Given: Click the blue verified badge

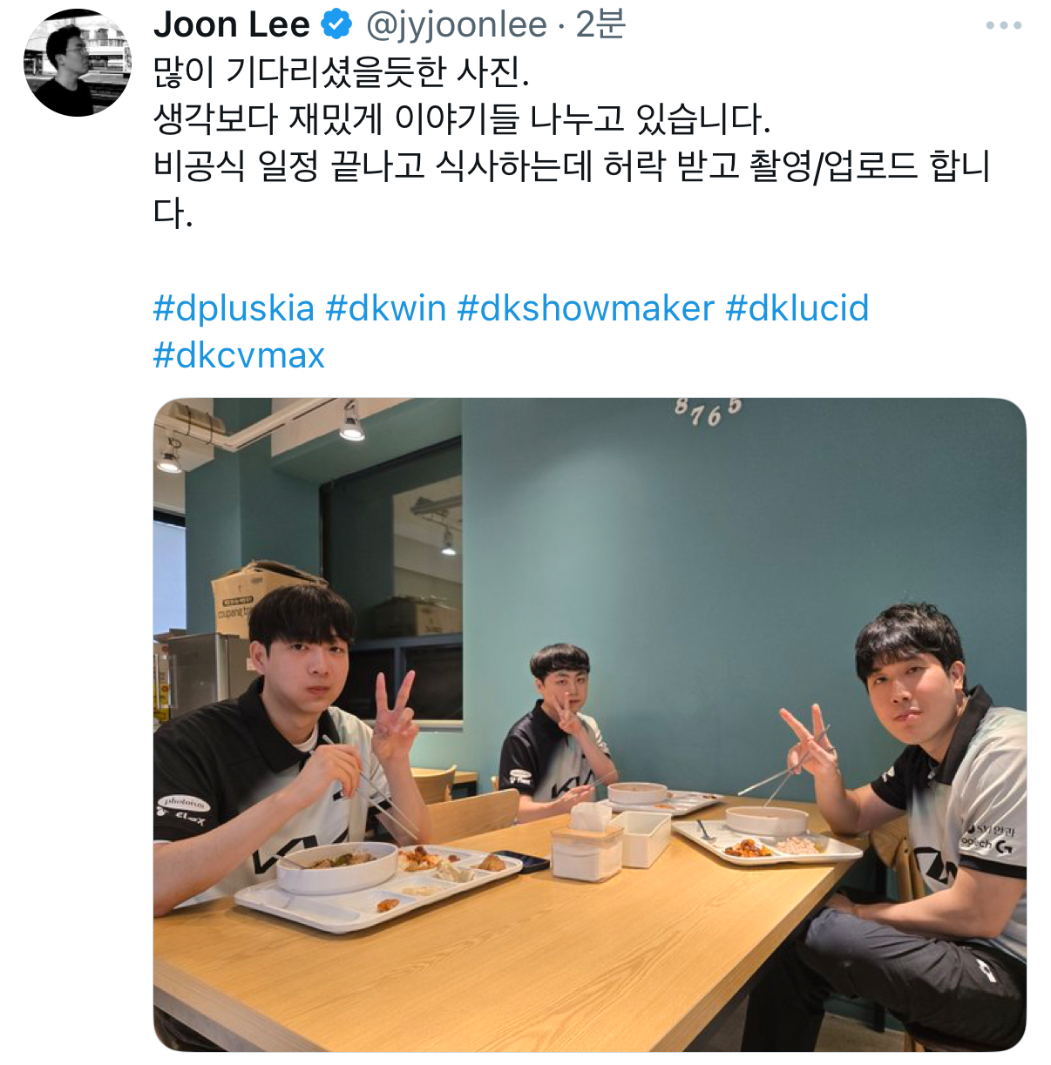Looking at the screenshot, I should click(337, 25).
